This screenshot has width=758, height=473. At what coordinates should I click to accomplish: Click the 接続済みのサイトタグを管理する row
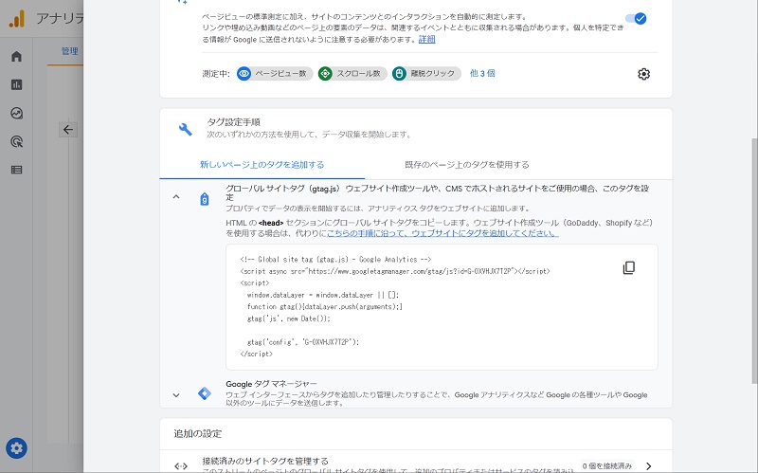point(416,462)
